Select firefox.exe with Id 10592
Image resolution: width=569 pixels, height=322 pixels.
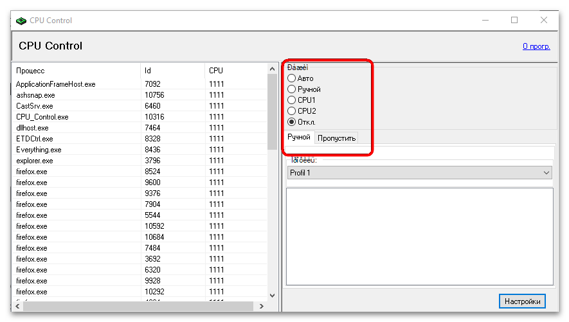(140, 226)
